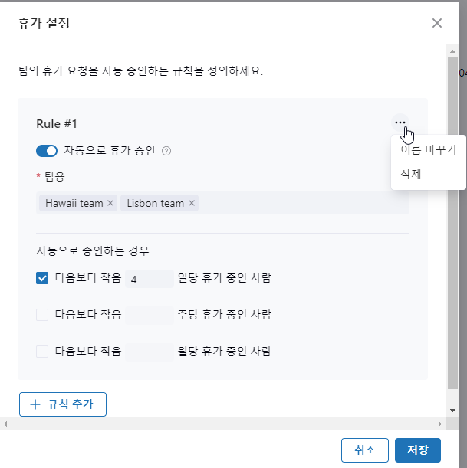Image resolution: width=467 pixels, height=468 pixels.
Task: Remove the Lisbon team tag
Action: pos(192,203)
